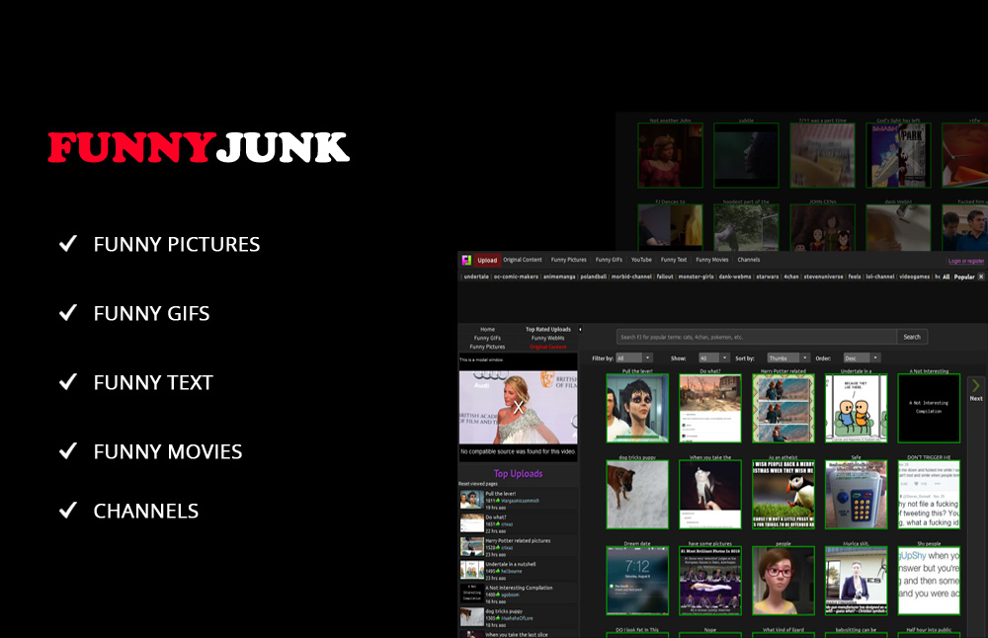Open the 'Harry Potter related' grid thumbnail

pyautogui.click(x=783, y=408)
